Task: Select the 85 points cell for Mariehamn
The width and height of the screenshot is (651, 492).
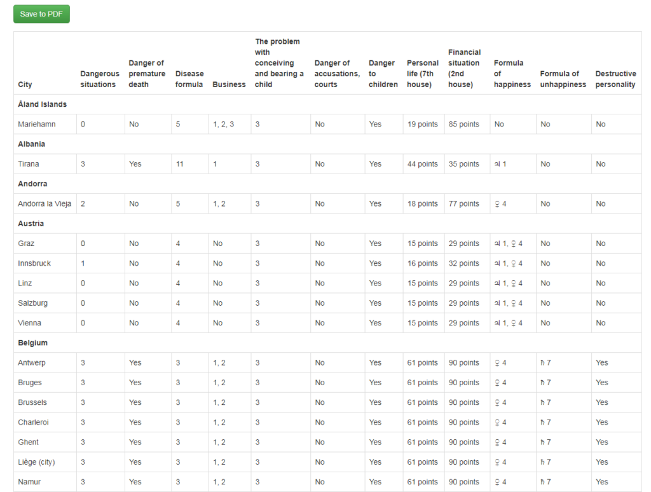Action: (463, 125)
